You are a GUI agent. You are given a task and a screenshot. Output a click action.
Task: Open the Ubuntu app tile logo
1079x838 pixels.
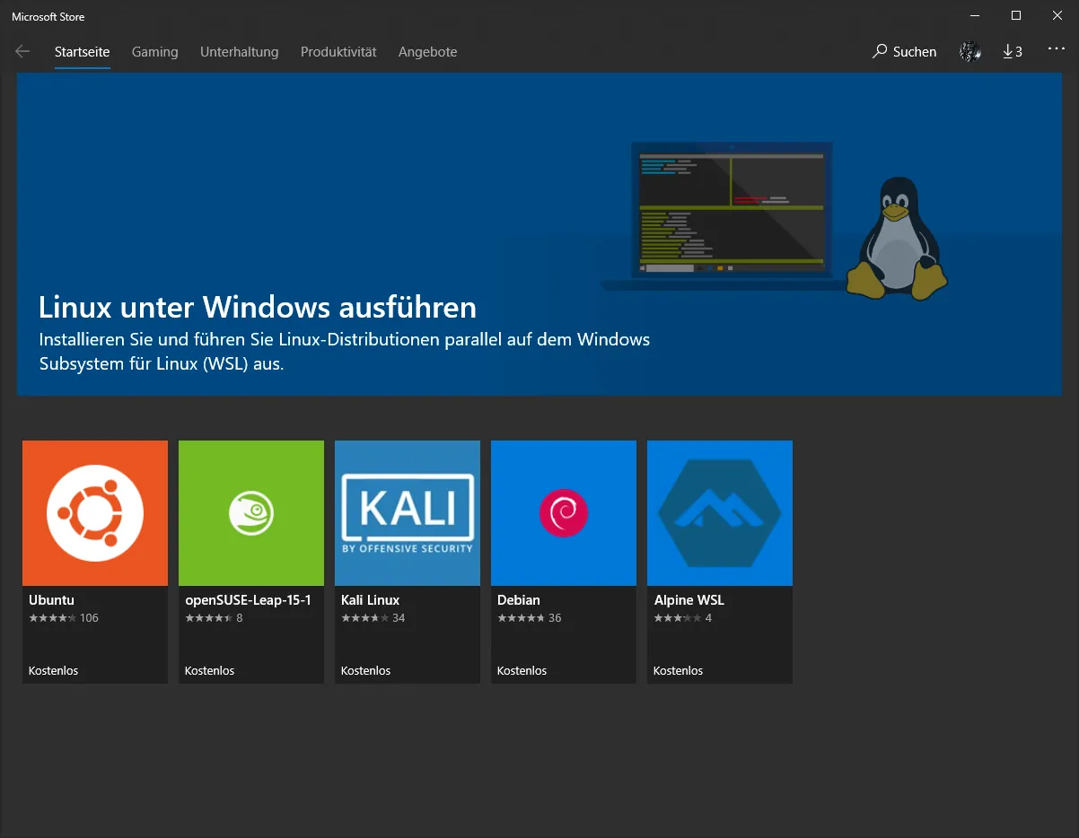(x=95, y=513)
